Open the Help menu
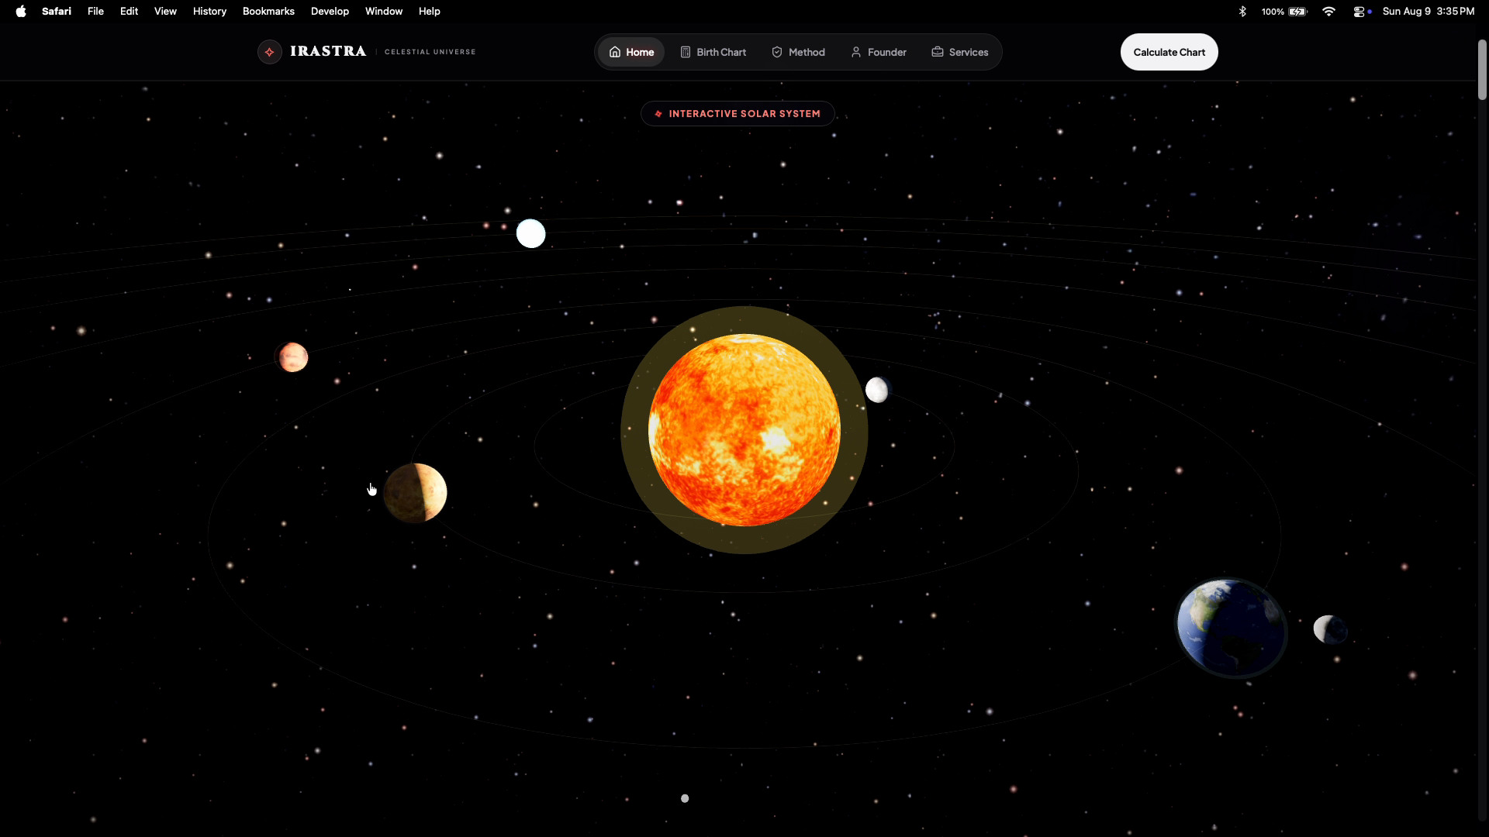The image size is (1489, 837). (429, 11)
